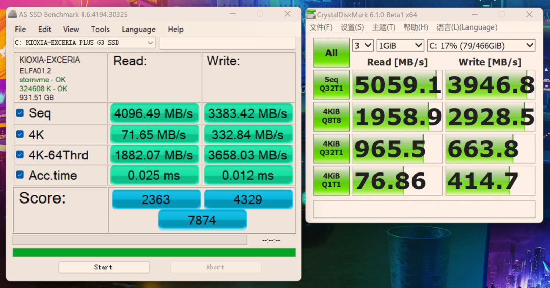Viewport: 550px width, 288px height.
Task: Click the green completed progress bar
Action: tap(154, 252)
